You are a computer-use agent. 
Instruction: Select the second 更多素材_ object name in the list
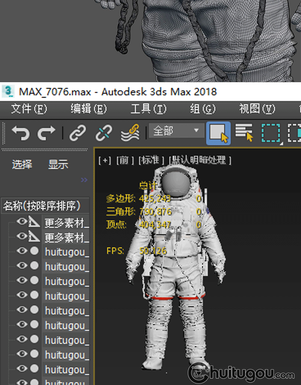pos(67,238)
